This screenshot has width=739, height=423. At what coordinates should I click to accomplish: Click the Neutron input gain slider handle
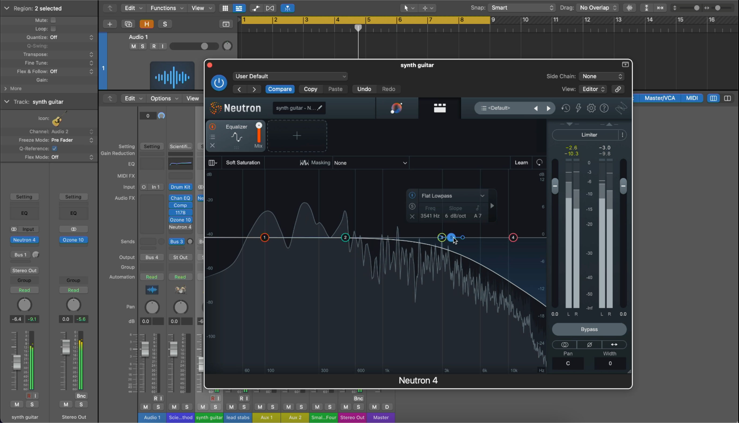(555, 186)
